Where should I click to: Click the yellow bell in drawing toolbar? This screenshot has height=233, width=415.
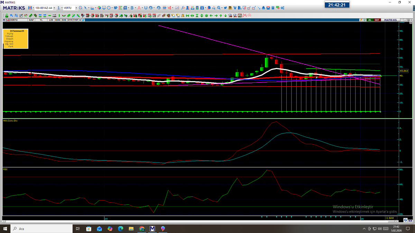point(183,16)
